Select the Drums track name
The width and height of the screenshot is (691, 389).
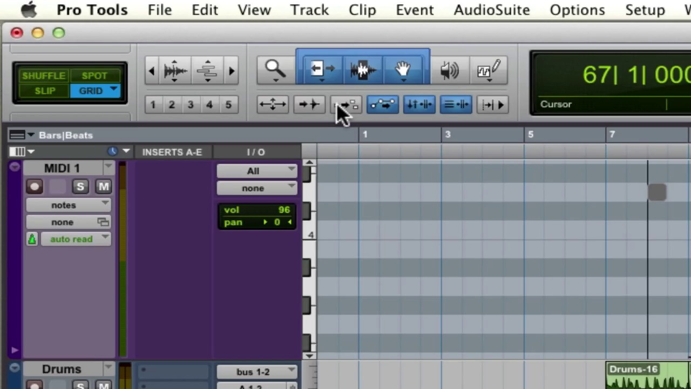(62, 369)
